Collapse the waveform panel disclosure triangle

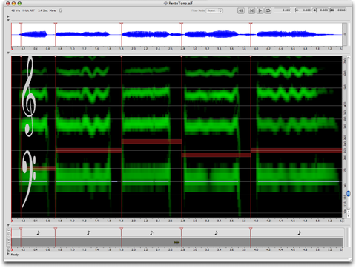tap(8, 20)
